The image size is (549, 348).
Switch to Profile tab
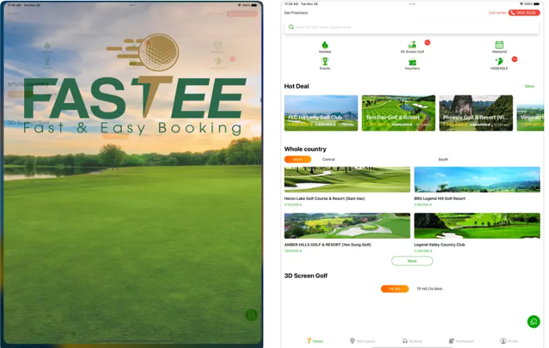(x=509, y=341)
